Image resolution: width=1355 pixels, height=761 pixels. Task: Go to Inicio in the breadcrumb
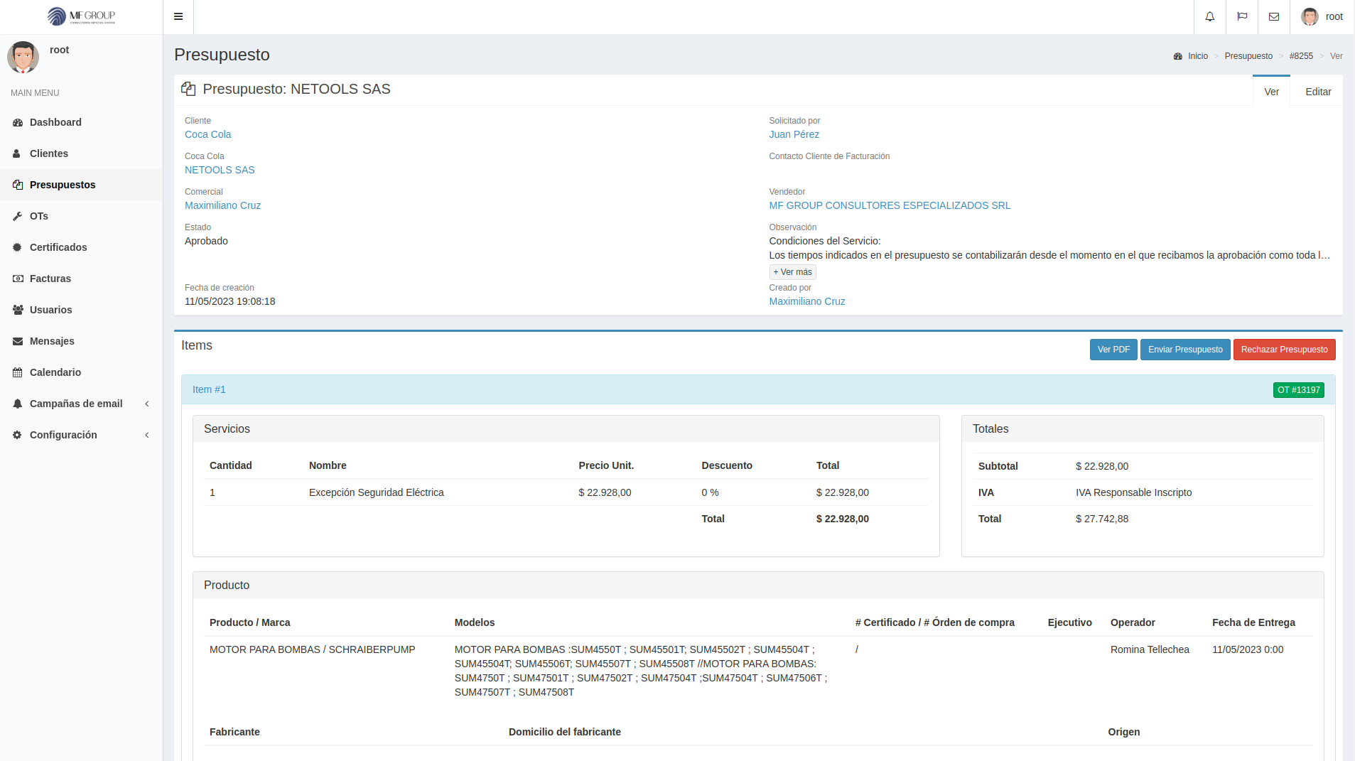click(1198, 56)
